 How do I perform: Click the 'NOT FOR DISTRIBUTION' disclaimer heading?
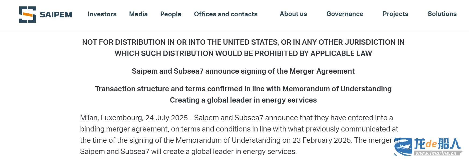pos(243,48)
